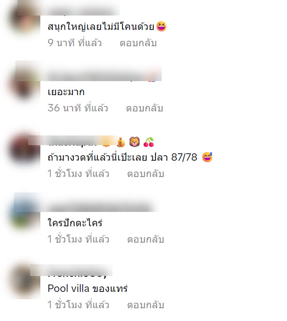This screenshot has width=287, height=321.
Task: Click the lion face emoji
Action: (x=135, y=142)
